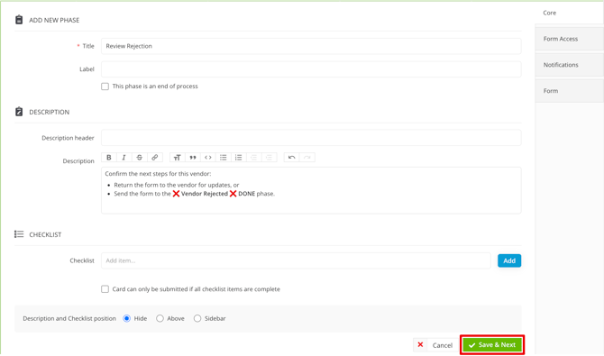This screenshot has height=356, width=604.
Task: Click the blue Add checklist button
Action: pyautogui.click(x=509, y=260)
